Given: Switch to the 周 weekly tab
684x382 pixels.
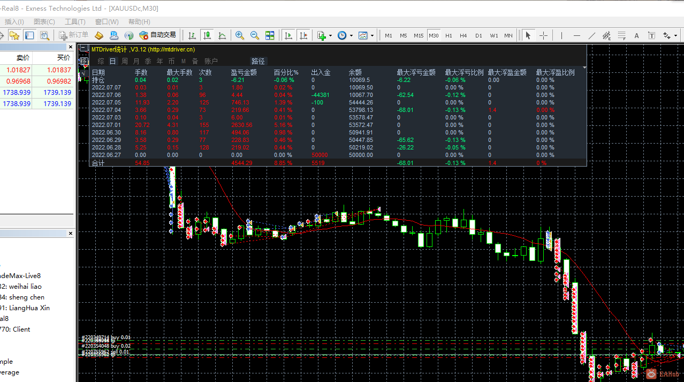Looking at the screenshot, I should click(124, 61).
